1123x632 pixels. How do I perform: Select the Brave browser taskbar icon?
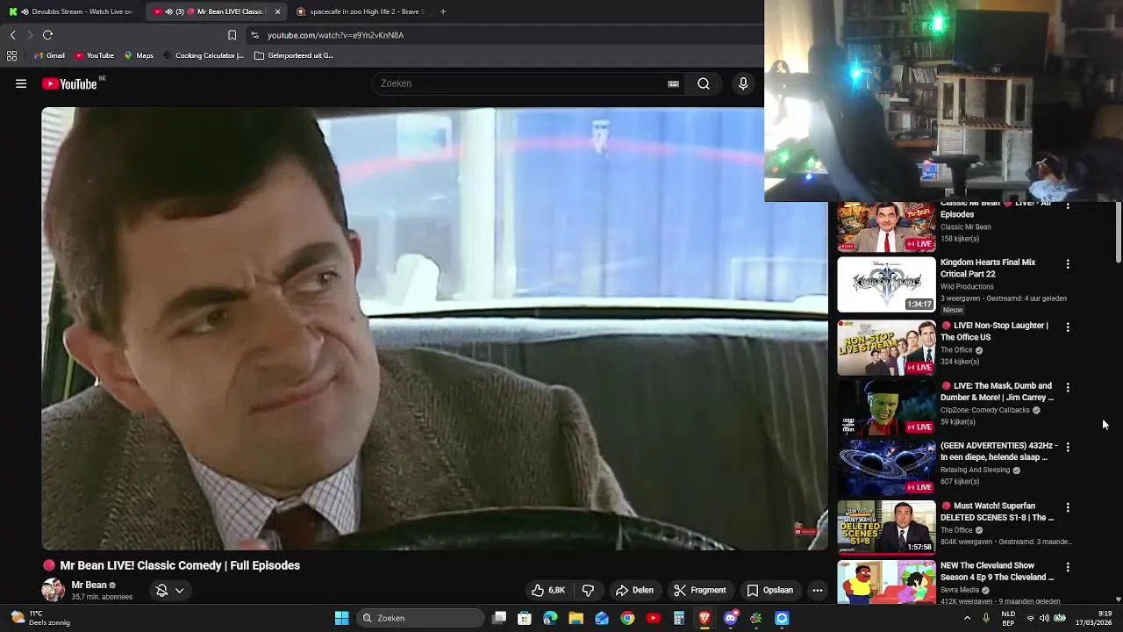[705, 618]
